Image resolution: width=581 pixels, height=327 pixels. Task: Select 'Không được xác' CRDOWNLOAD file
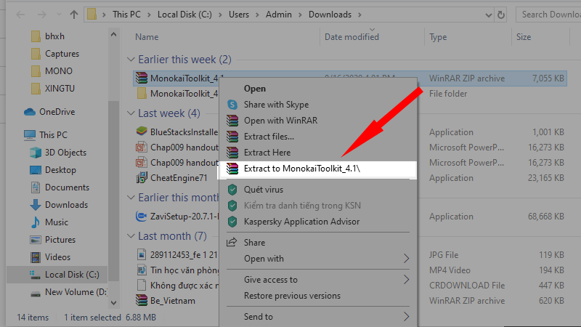178,286
